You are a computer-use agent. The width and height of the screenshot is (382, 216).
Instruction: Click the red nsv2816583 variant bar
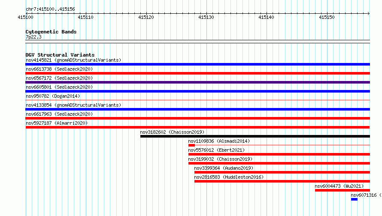282,181
